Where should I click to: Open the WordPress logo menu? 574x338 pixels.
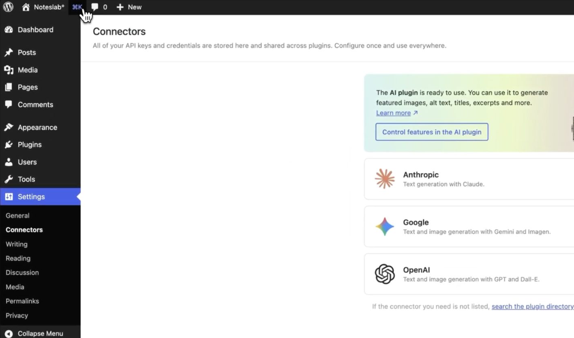coord(8,7)
